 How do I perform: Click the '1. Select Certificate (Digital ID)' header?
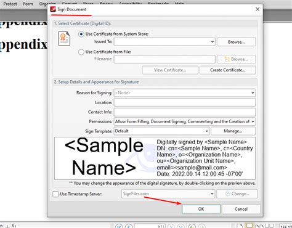[83, 23]
